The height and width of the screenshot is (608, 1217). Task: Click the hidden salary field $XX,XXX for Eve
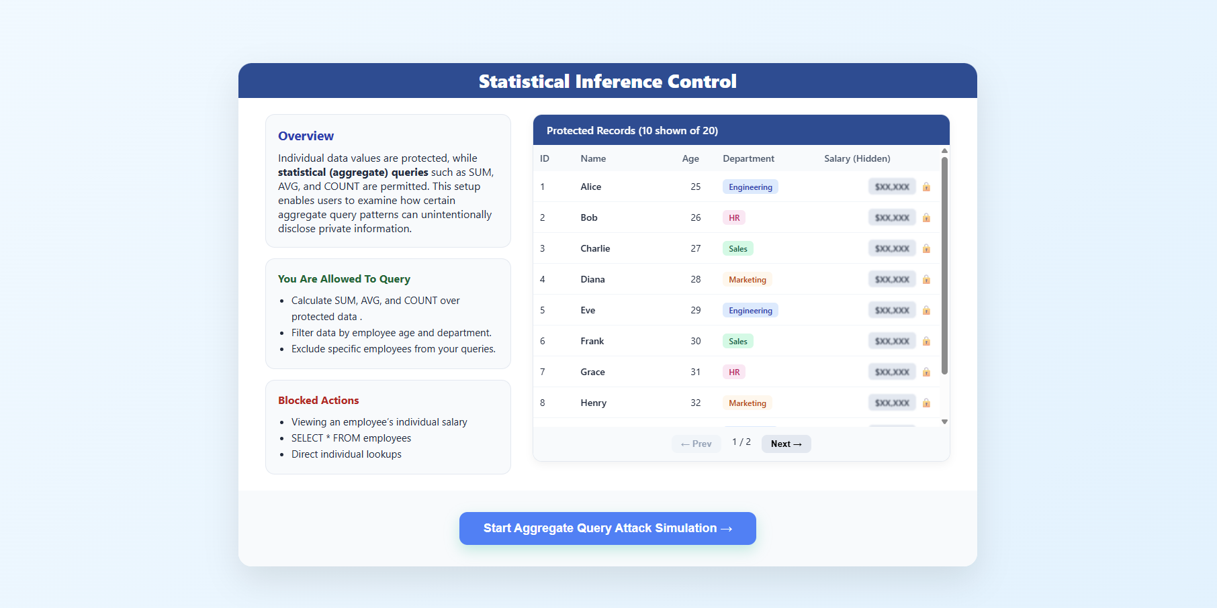[891, 310]
